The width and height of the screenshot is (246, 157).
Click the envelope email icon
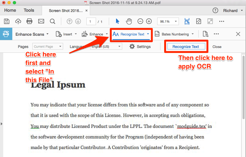(x=41, y=21)
